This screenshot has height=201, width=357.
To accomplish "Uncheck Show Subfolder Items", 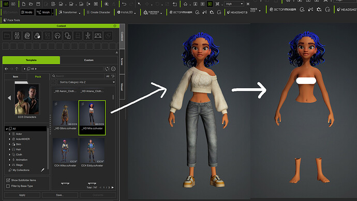I will [x=8, y=180].
